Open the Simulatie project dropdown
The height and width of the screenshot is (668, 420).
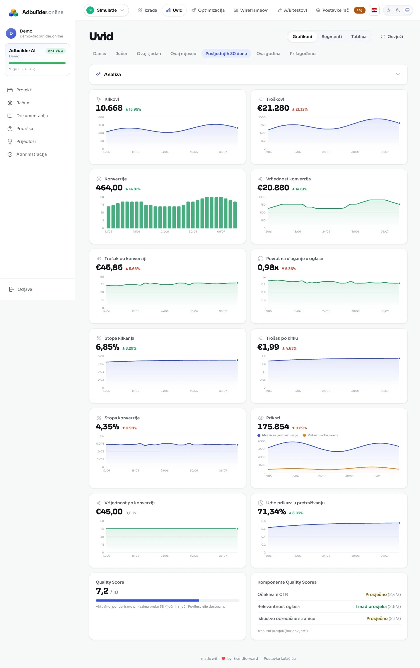pos(106,10)
